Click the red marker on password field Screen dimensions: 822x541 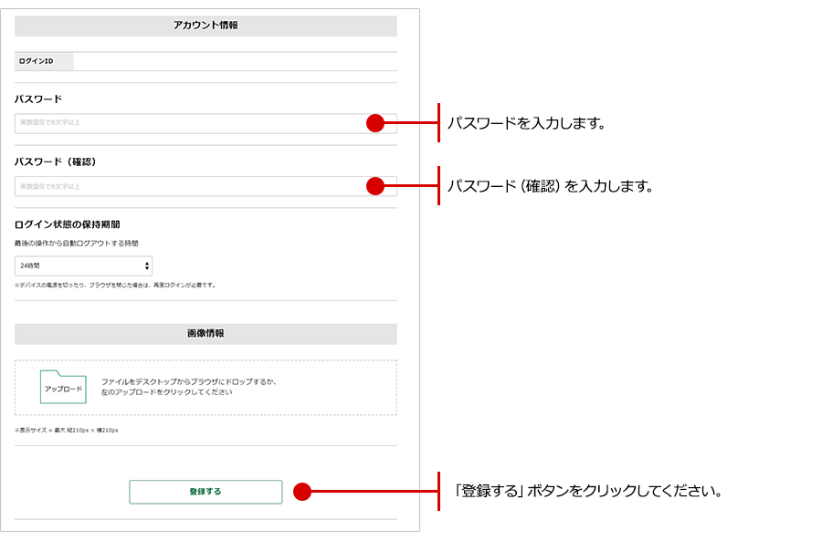point(374,123)
